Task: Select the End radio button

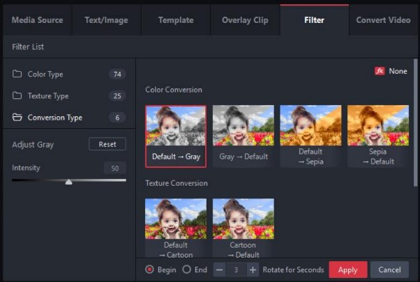Action: pos(186,269)
